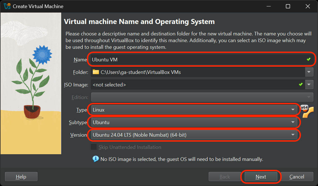318x186 pixels.
Task: Open the Subtype dropdown showing Ubuntu
Action: (x=293, y=122)
